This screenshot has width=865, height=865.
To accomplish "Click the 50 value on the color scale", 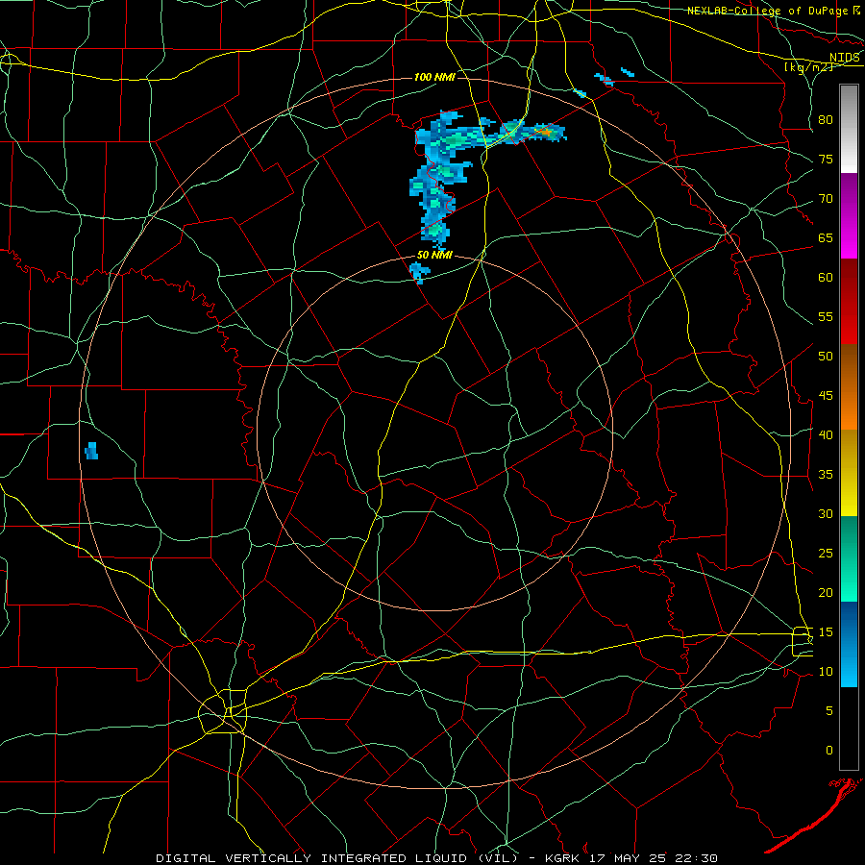I will (x=826, y=357).
